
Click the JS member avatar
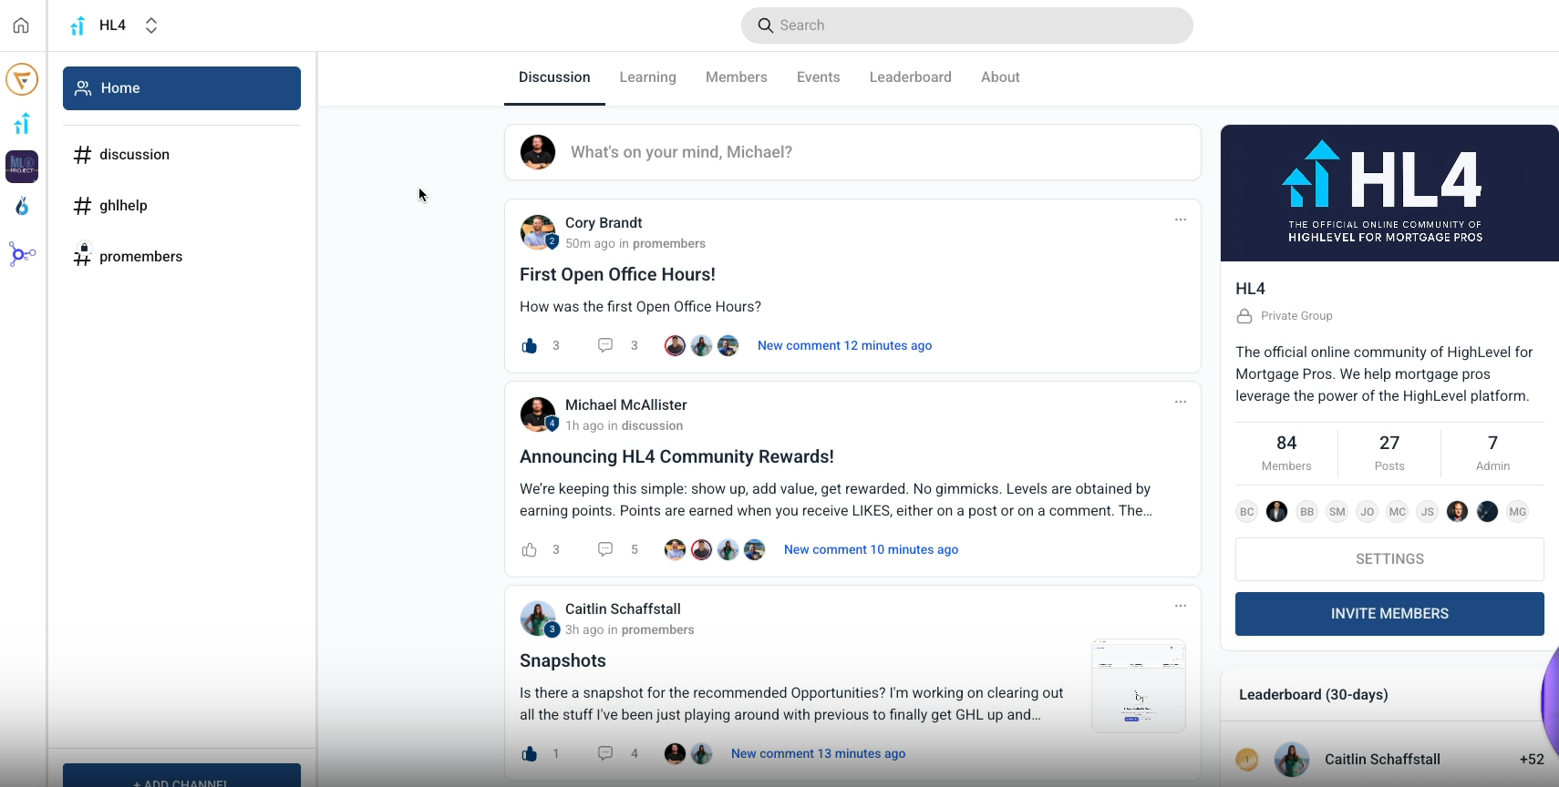1428,512
